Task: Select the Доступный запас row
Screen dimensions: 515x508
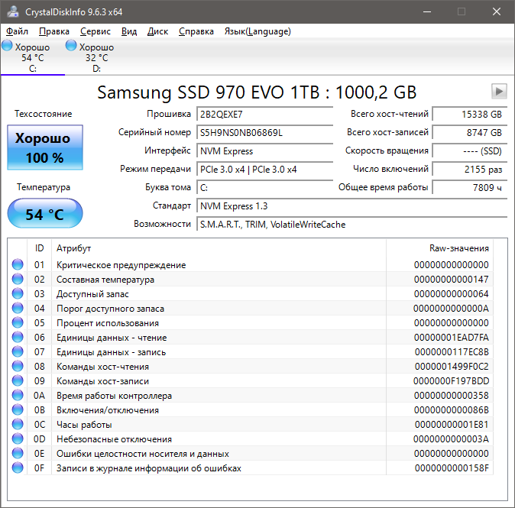Action: [x=251, y=293]
